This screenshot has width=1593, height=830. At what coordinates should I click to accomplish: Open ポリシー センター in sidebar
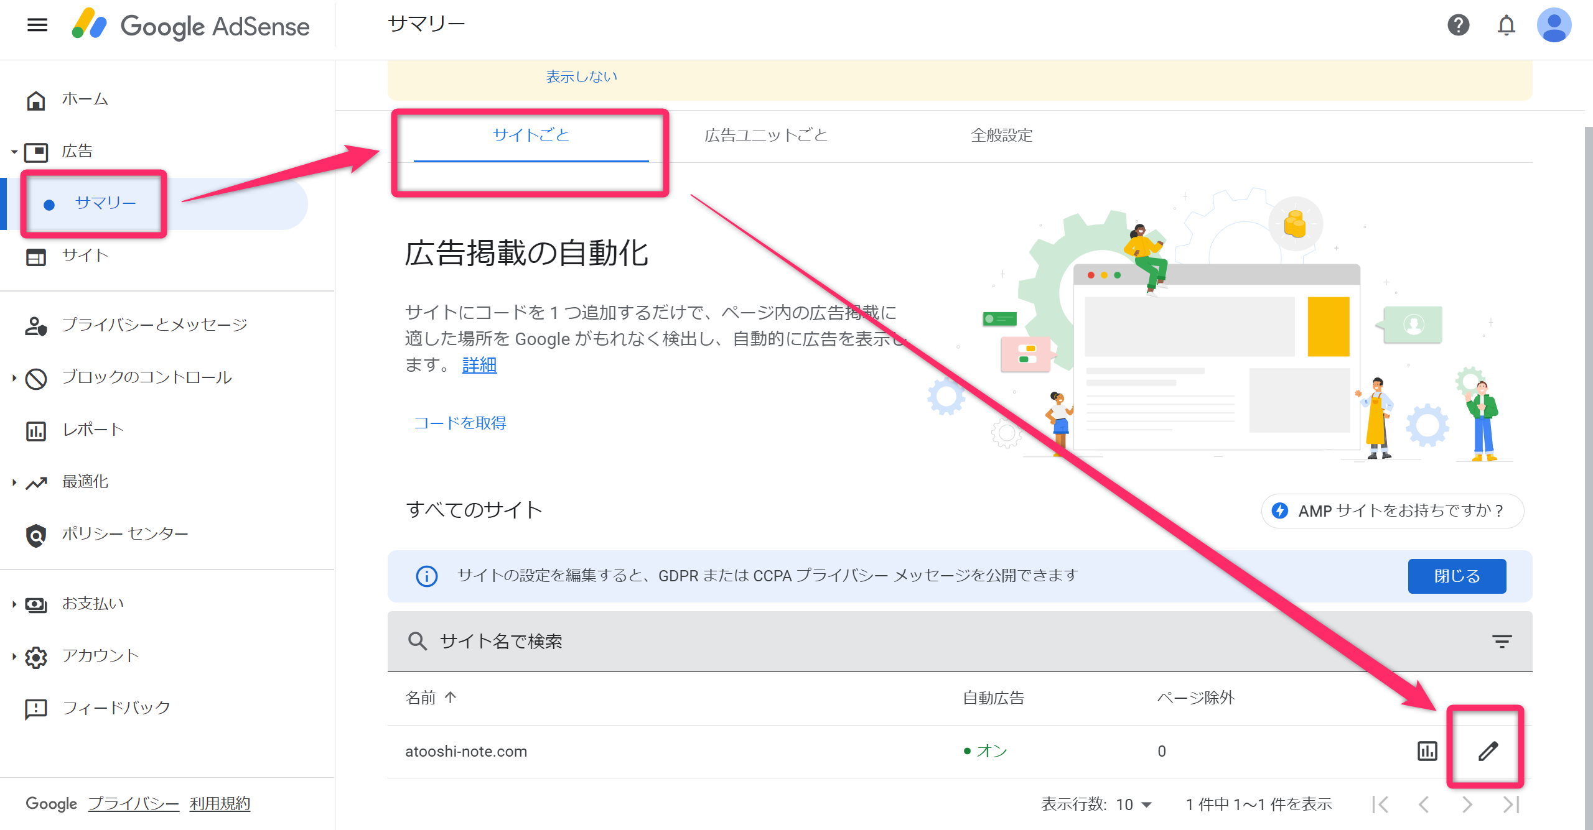click(x=124, y=534)
